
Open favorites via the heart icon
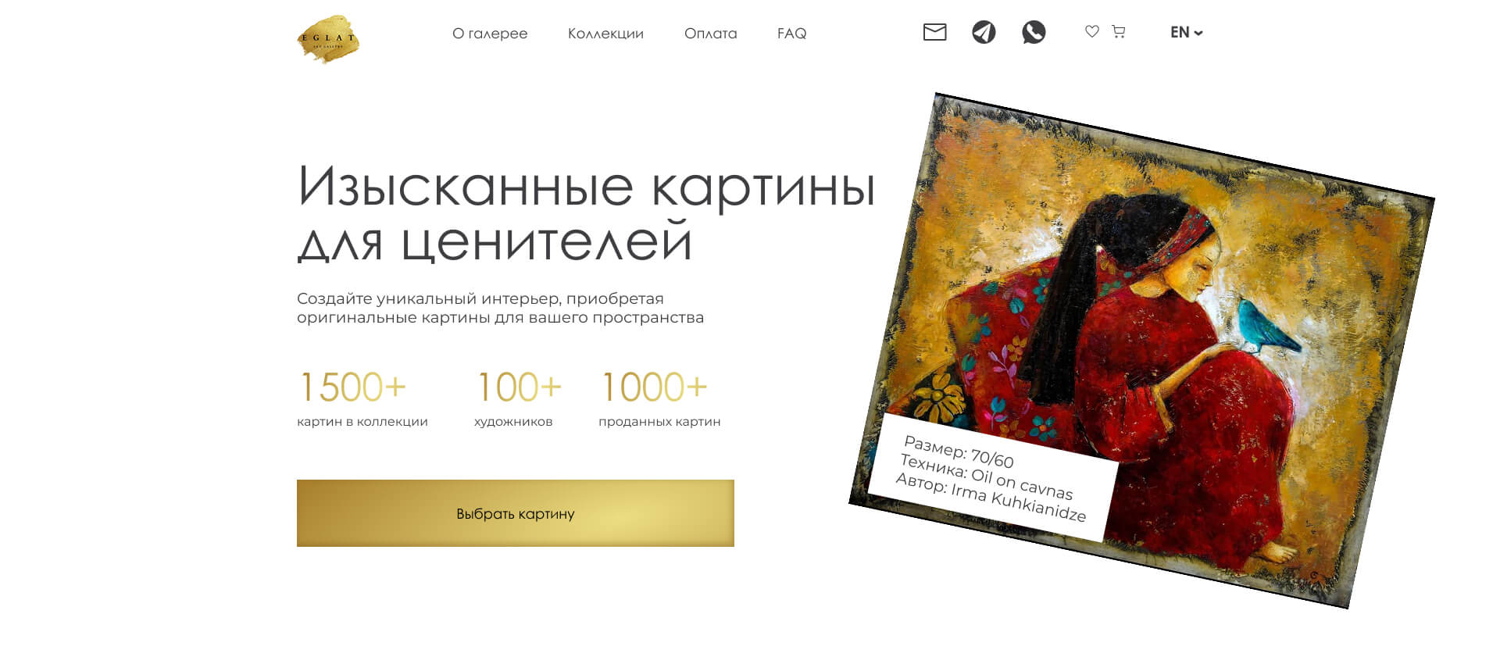point(1092,31)
